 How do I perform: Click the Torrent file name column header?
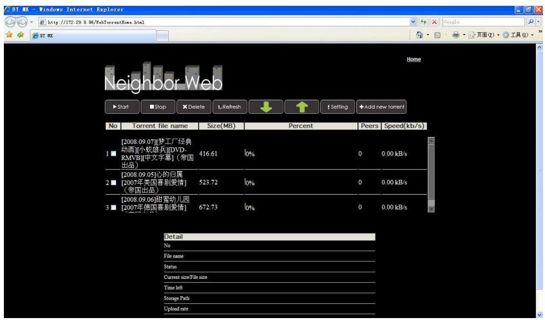(160, 126)
